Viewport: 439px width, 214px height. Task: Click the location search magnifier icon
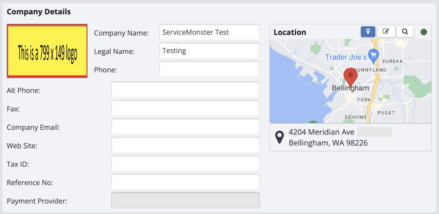405,32
